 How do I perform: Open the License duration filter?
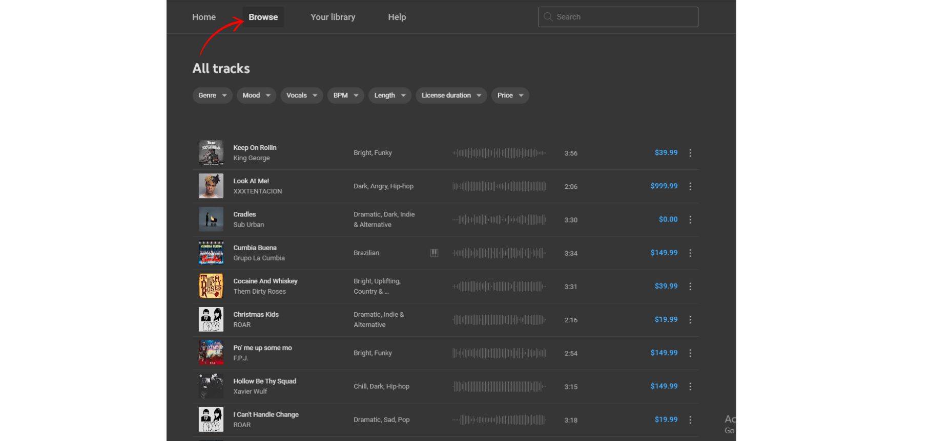(451, 95)
